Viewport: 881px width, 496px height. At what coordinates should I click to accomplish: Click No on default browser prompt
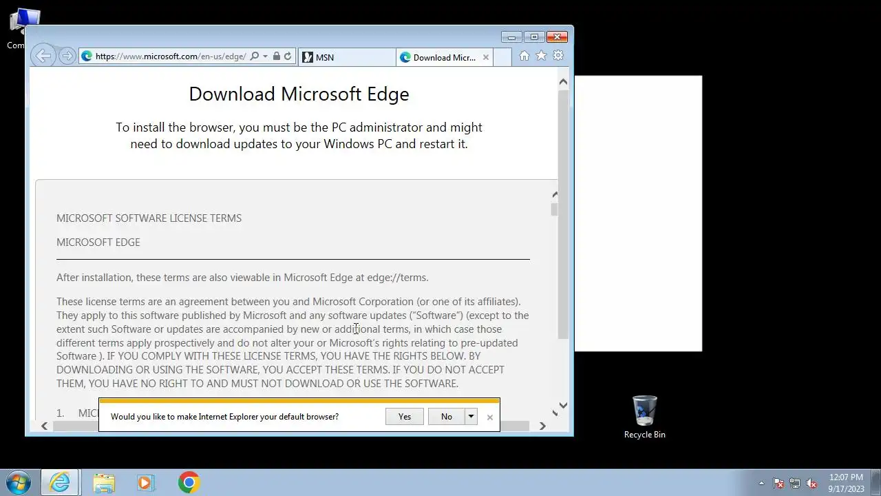(447, 416)
